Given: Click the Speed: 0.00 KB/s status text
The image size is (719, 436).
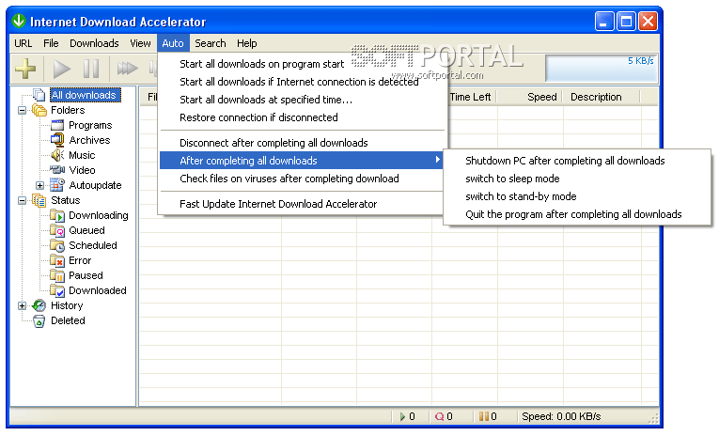Looking at the screenshot, I should point(561,416).
